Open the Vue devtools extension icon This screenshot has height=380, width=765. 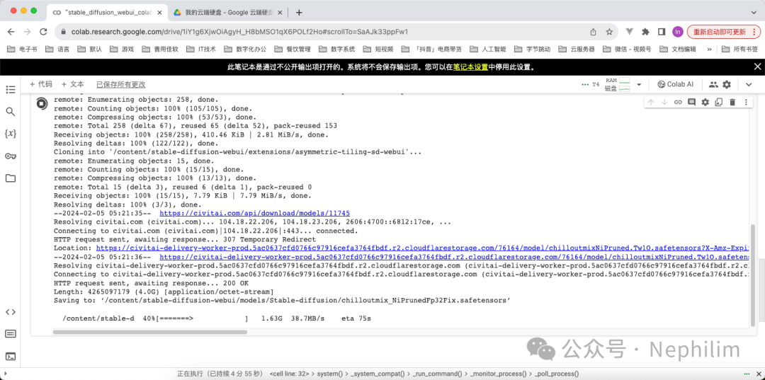[630, 32]
